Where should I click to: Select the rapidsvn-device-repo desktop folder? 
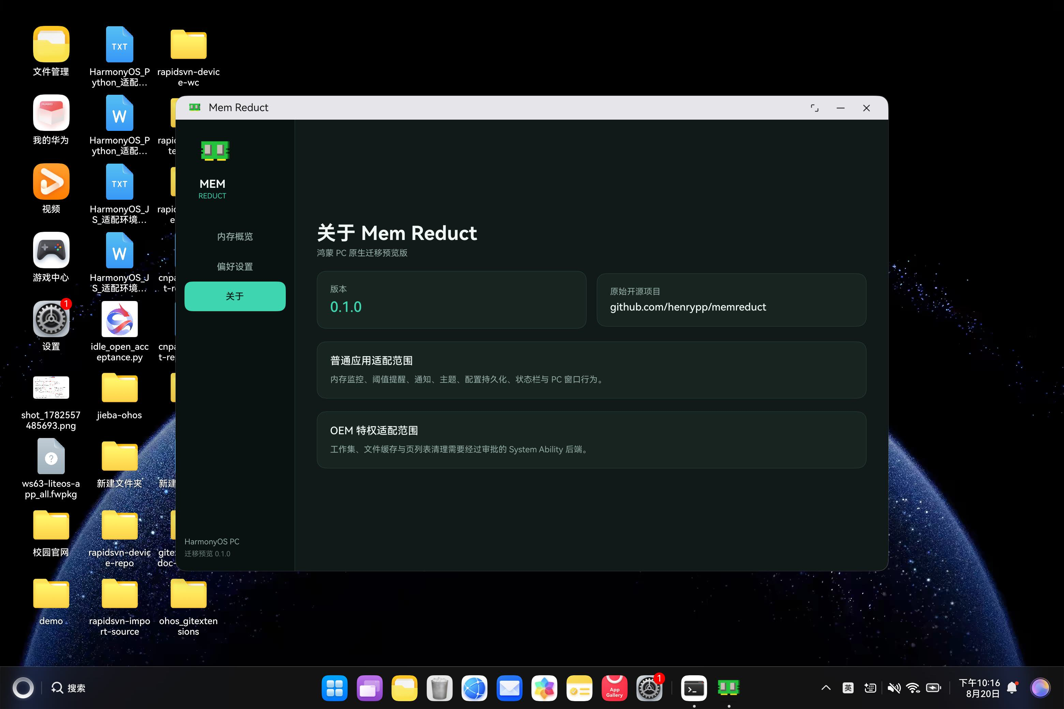tap(119, 525)
